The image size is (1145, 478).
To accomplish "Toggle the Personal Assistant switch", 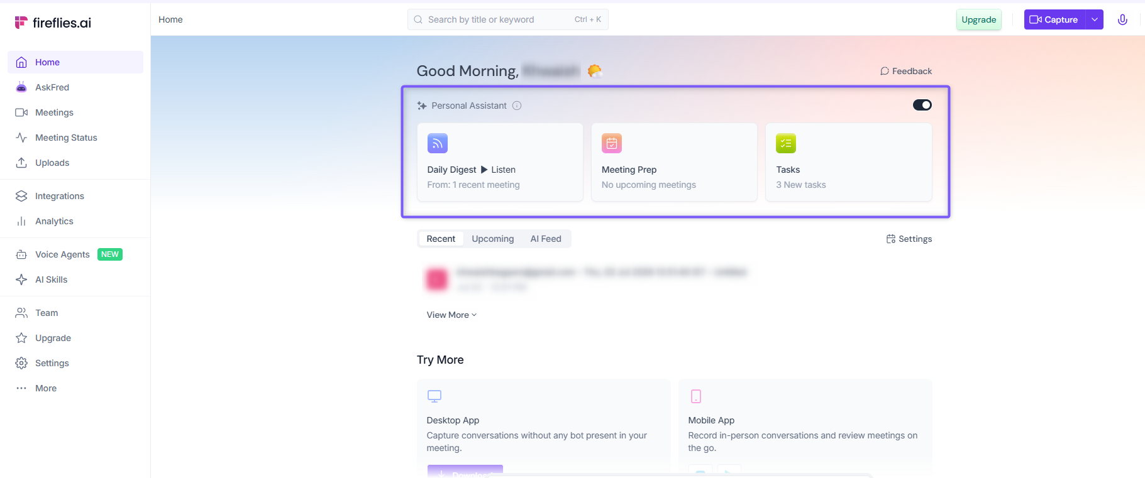I will (922, 105).
